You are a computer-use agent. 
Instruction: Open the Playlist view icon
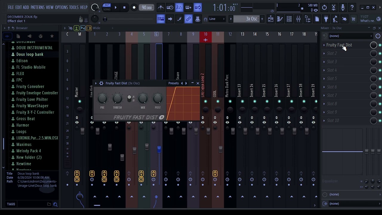click(x=270, y=19)
